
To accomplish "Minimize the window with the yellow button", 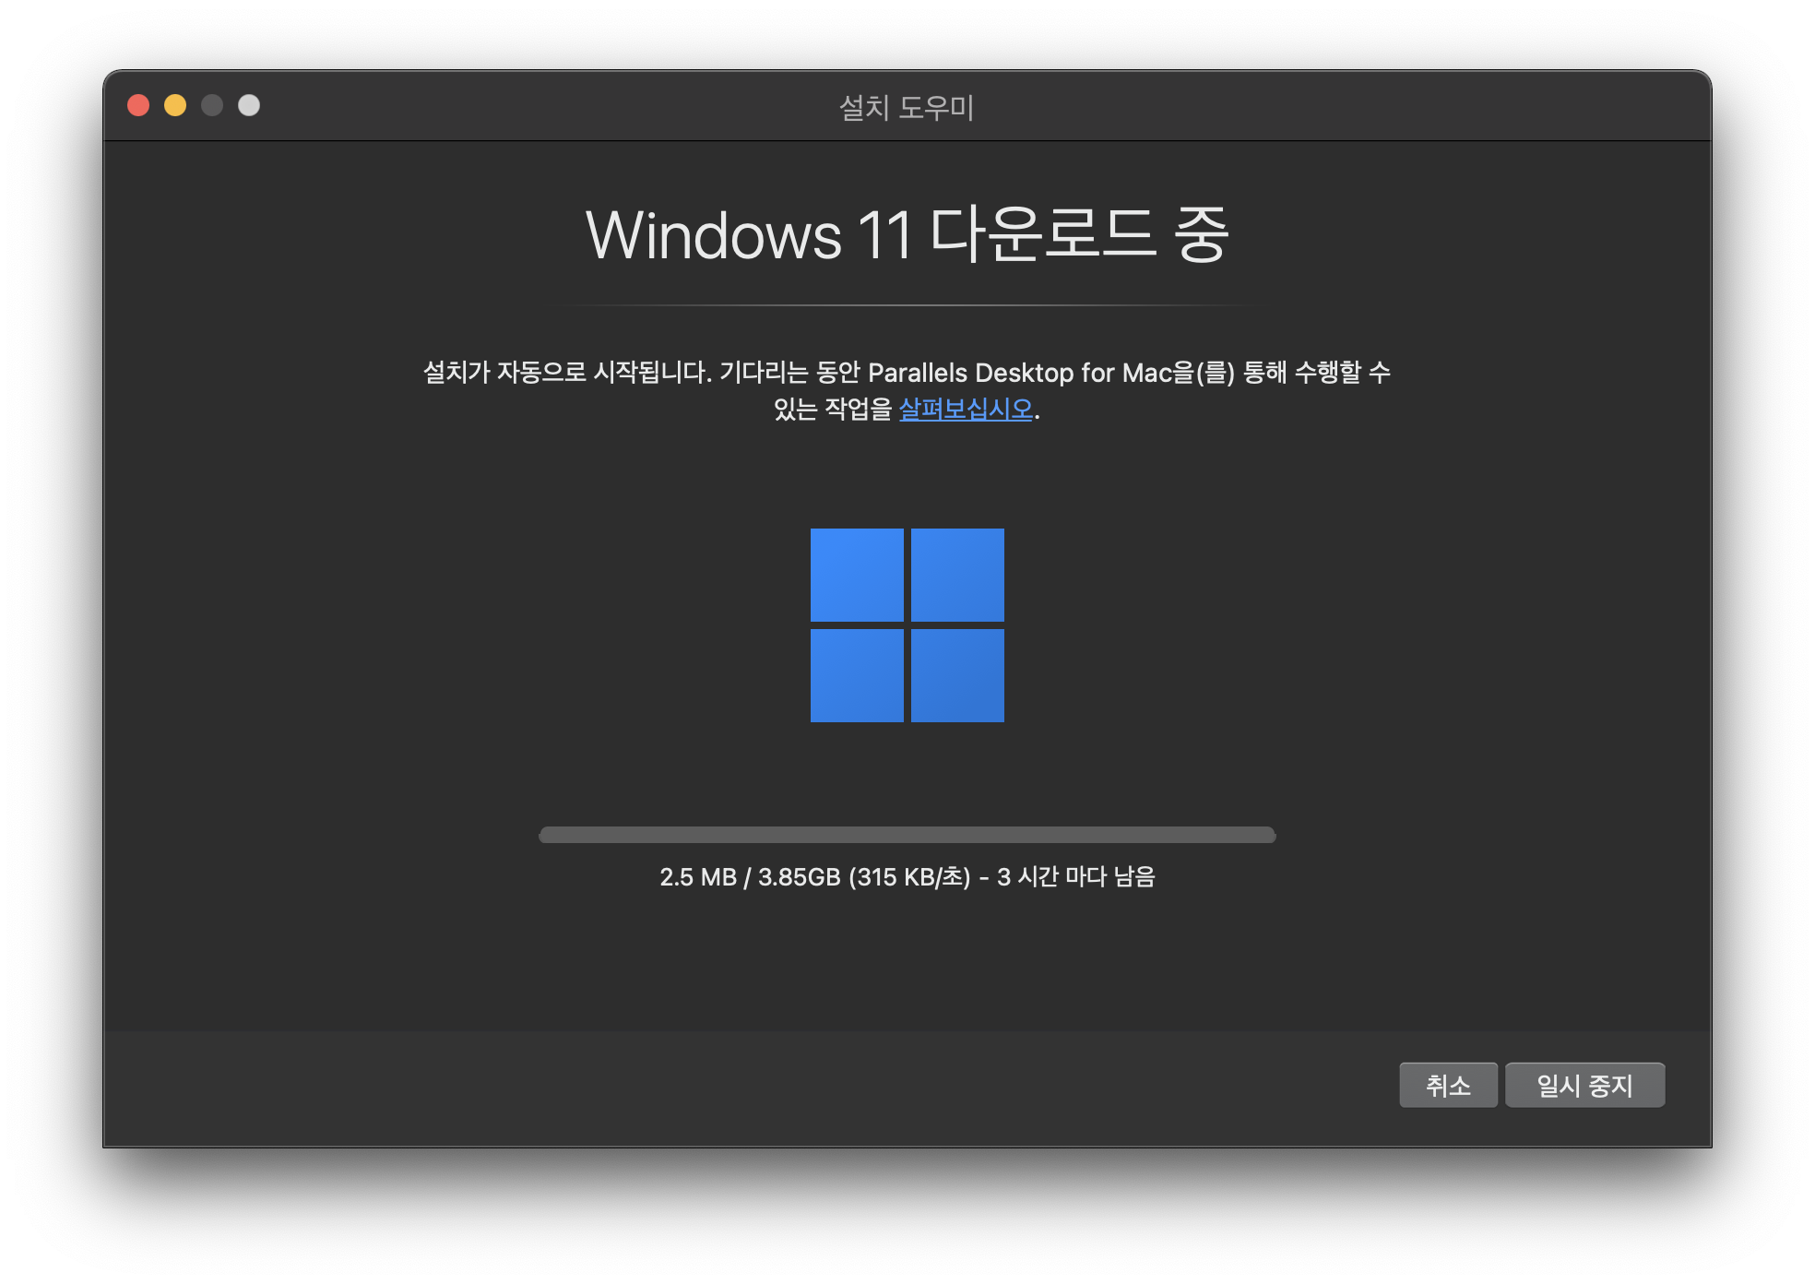I will (175, 105).
